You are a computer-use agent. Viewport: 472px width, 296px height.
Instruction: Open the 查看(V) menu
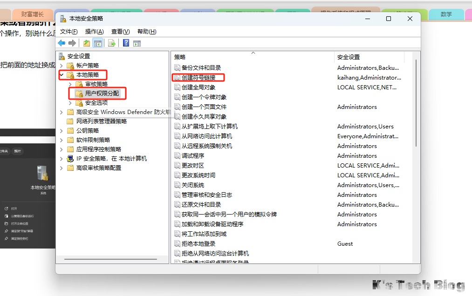coord(120,32)
